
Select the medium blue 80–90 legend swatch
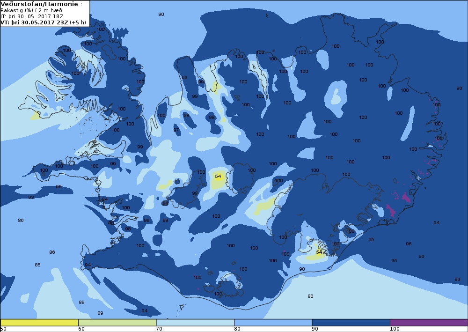[x=273, y=323]
